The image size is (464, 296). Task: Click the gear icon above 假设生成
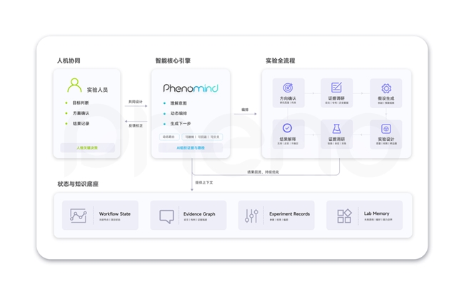pyautogui.click(x=386, y=88)
